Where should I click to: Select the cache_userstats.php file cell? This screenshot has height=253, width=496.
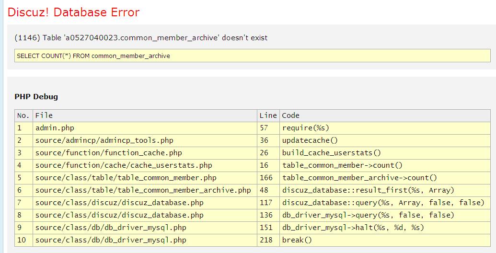pos(145,165)
